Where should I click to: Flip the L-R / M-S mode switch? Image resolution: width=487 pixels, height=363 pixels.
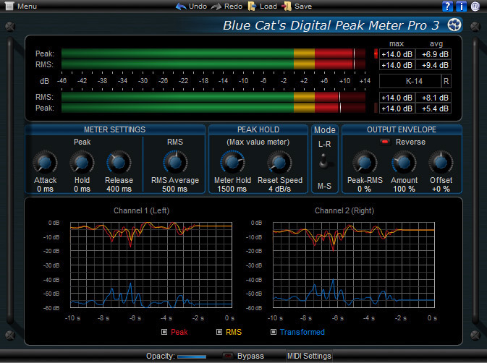click(x=324, y=161)
